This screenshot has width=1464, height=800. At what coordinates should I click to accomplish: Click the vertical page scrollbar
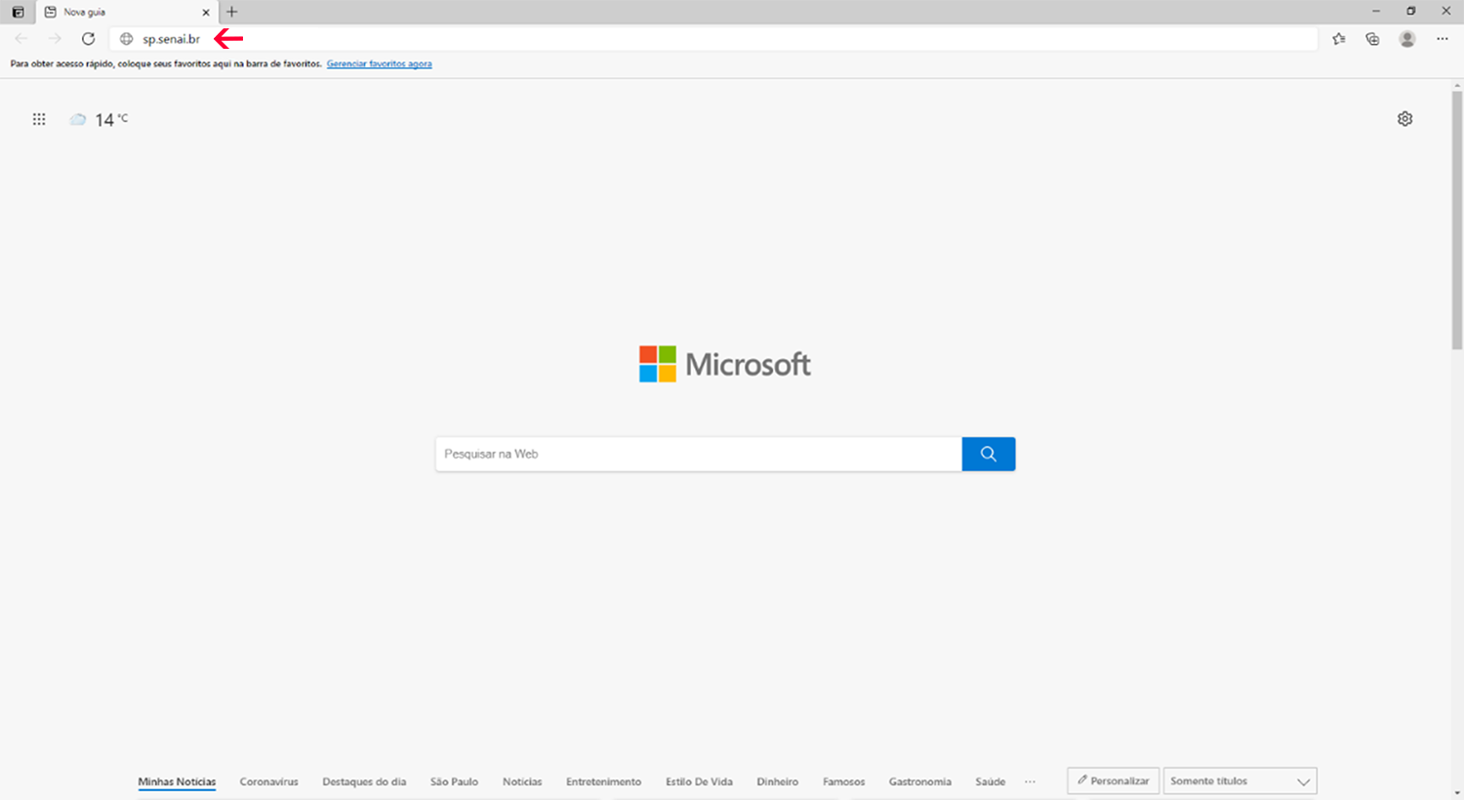pos(1457,220)
